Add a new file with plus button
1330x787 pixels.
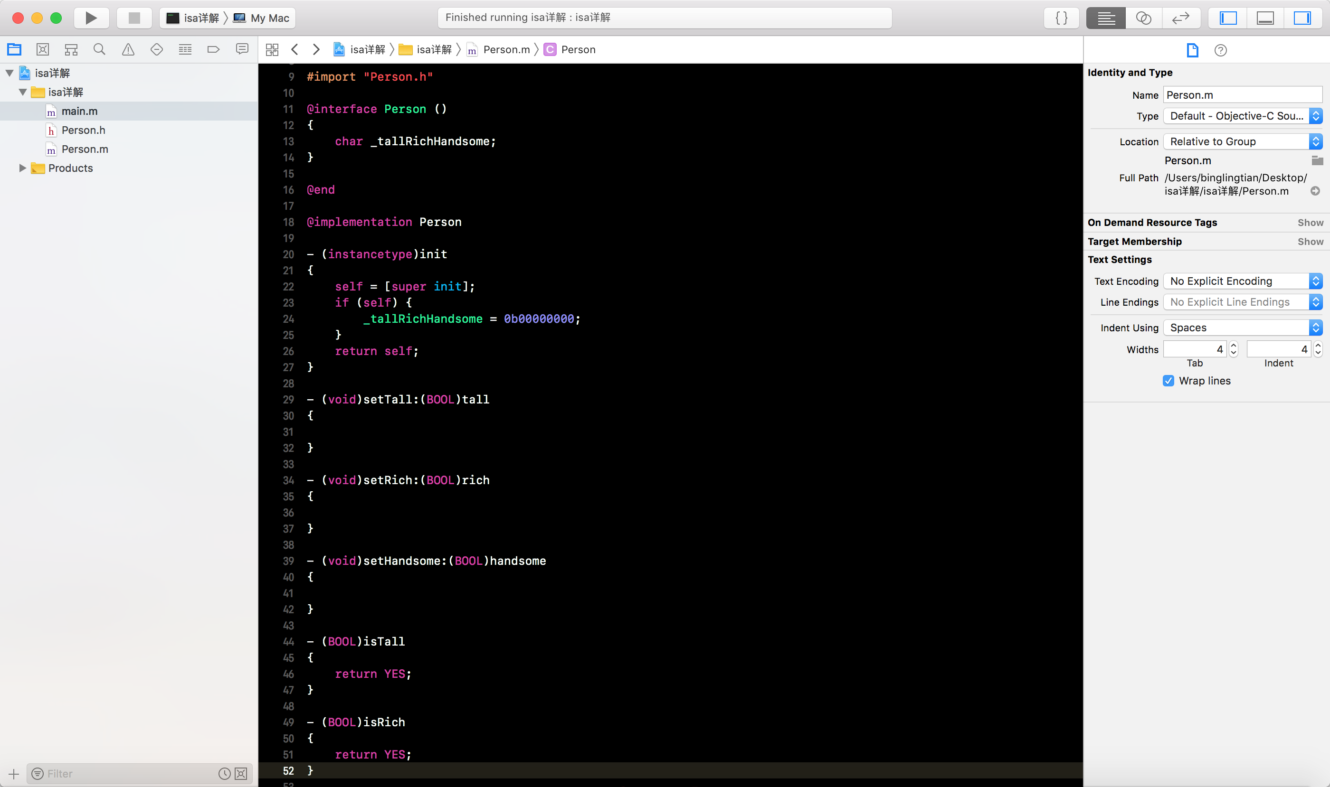[14, 774]
